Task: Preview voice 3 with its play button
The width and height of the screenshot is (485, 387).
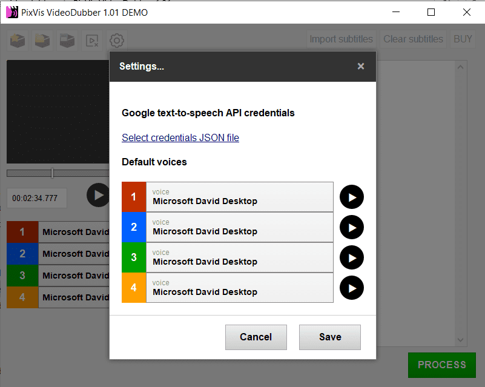Action: 352,257
